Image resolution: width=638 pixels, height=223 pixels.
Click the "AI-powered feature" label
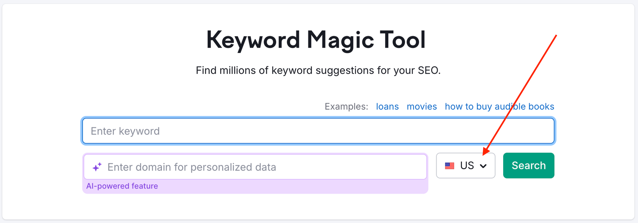tap(122, 186)
